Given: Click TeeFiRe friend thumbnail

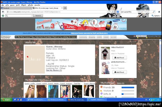Looking at the screenshot, I should [x=77, y=91].
